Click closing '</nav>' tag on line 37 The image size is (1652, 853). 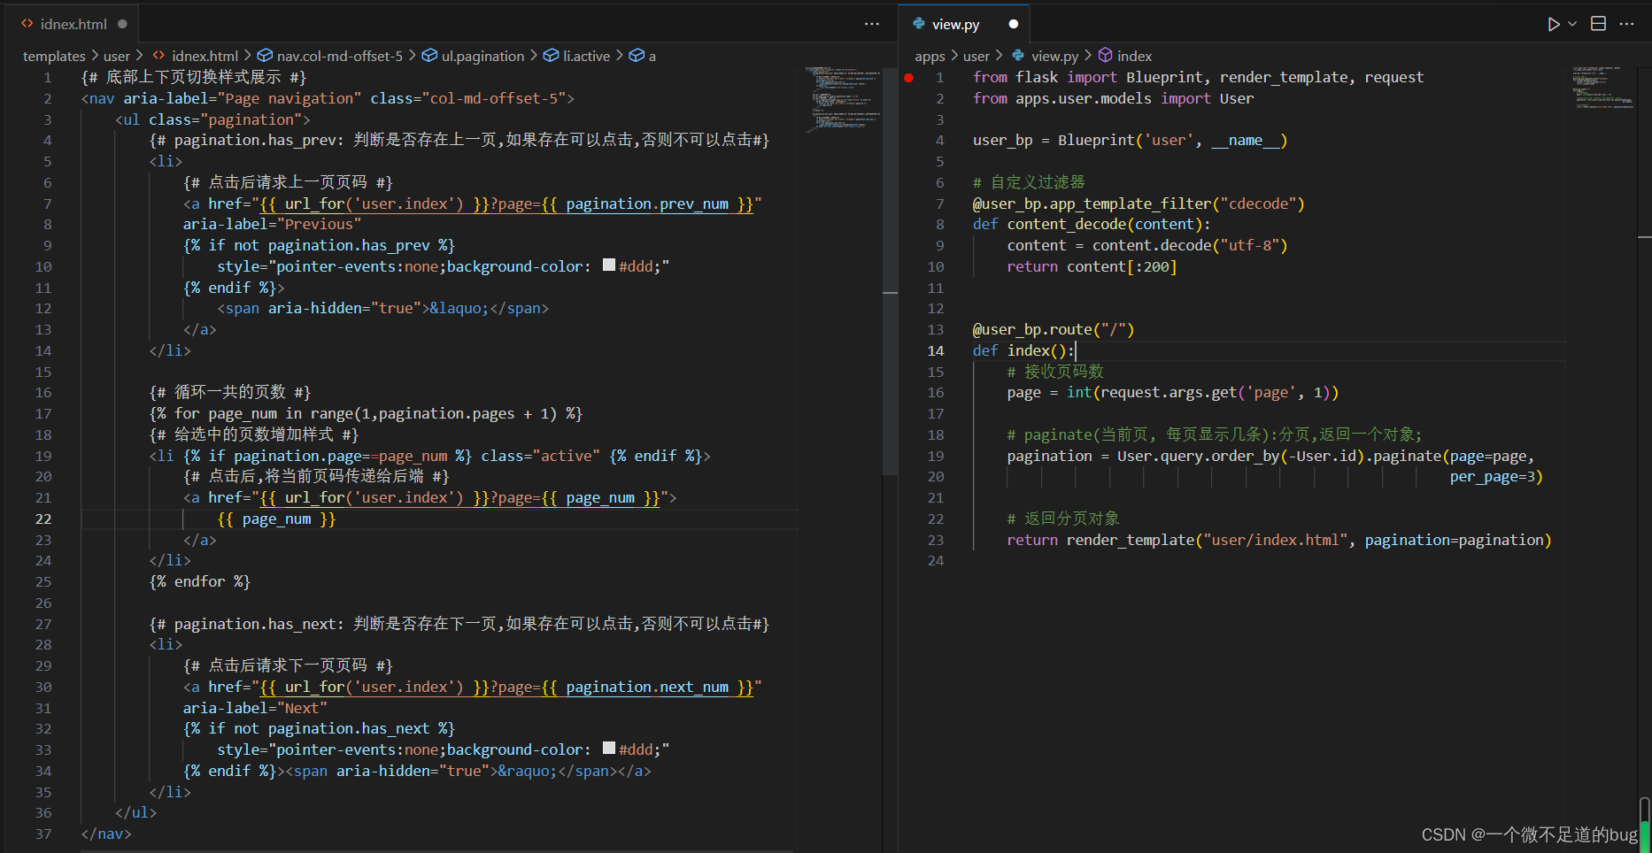point(106,834)
